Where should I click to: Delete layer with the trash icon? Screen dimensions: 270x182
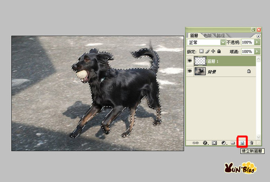click(x=252, y=143)
